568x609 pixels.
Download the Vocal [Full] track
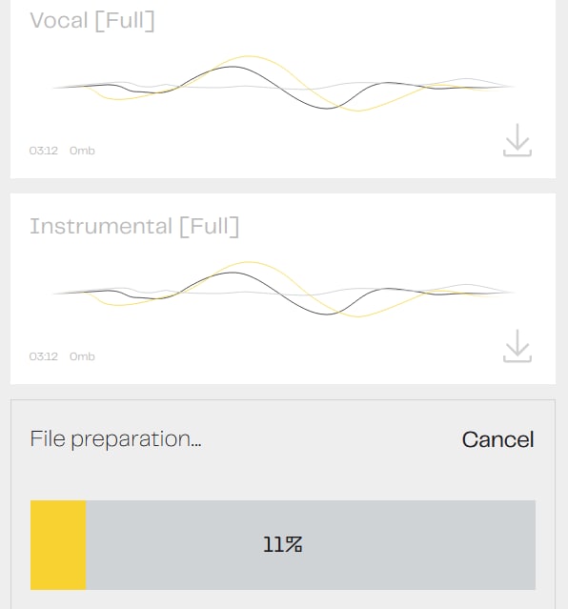coord(517,140)
